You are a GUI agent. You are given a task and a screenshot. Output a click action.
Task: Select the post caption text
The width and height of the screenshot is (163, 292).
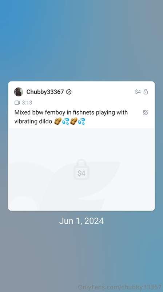click(71, 117)
